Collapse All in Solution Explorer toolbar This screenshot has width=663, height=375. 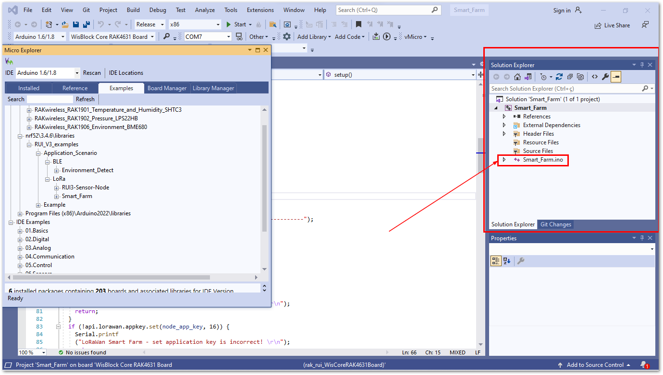pyautogui.click(x=570, y=77)
